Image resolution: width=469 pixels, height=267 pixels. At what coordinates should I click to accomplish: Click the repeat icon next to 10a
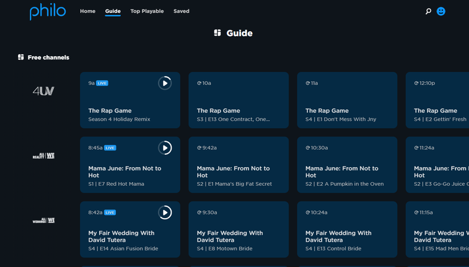199,83
